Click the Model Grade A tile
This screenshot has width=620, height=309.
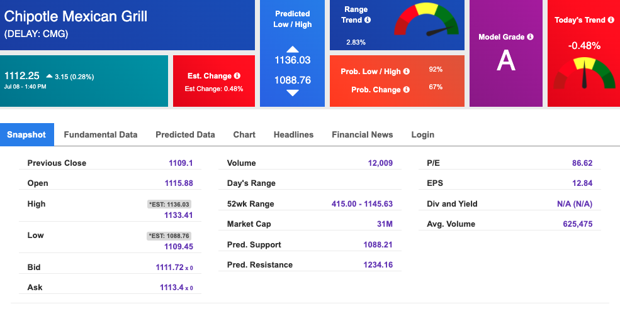(x=505, y=53)
